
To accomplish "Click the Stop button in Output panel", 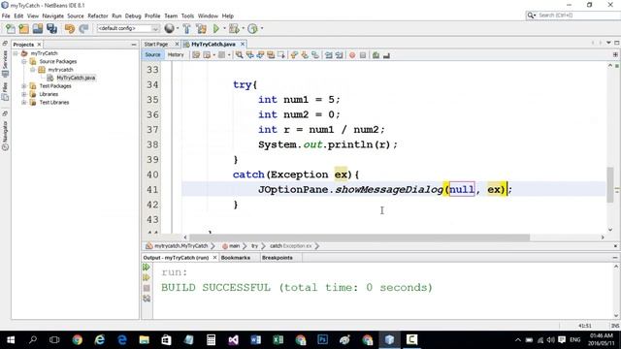I will (x=147, y=288).
